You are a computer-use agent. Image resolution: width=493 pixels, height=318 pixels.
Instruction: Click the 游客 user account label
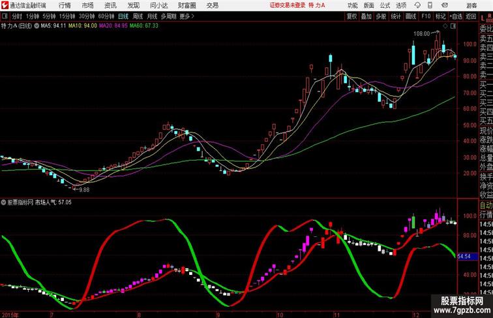point(471,5)
